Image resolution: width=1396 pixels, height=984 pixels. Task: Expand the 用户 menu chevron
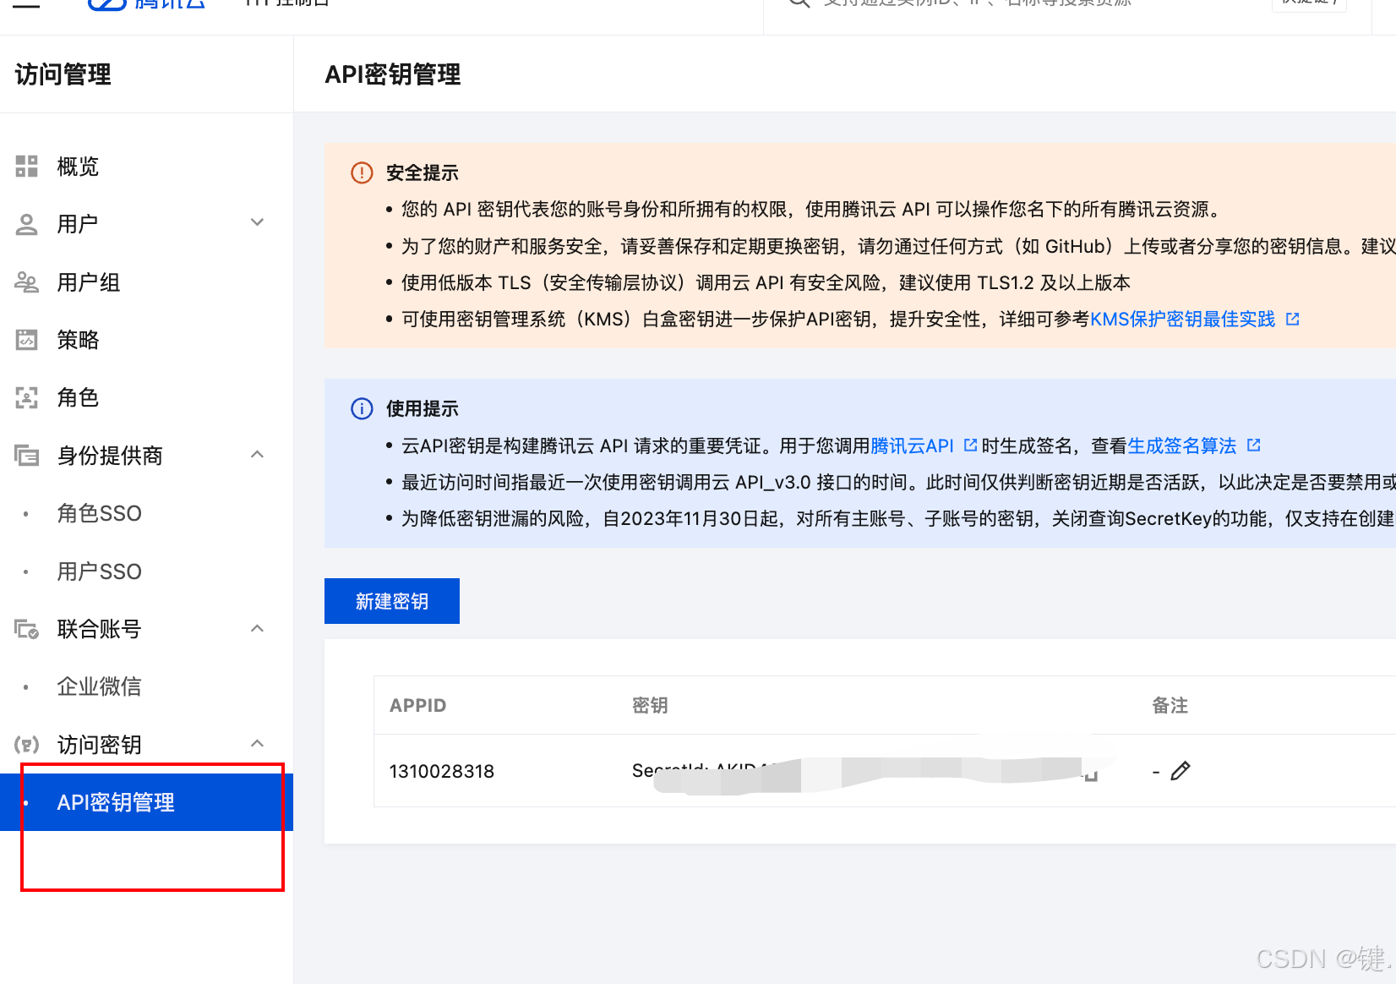[x=257, y=222]
